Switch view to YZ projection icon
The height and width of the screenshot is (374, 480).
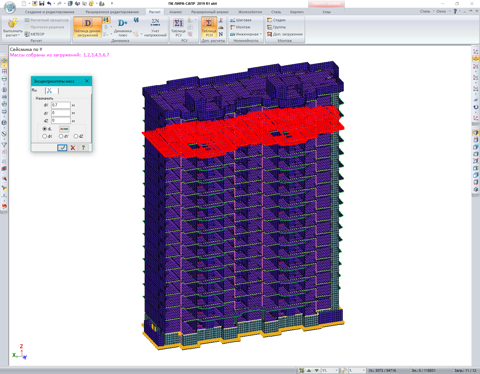click(476, 89)
